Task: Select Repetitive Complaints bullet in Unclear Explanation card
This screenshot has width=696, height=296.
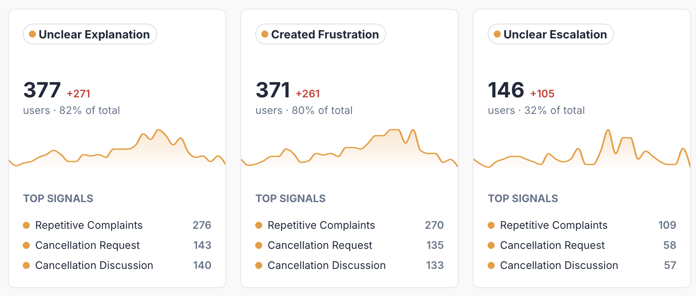Action: pos(26,225)
